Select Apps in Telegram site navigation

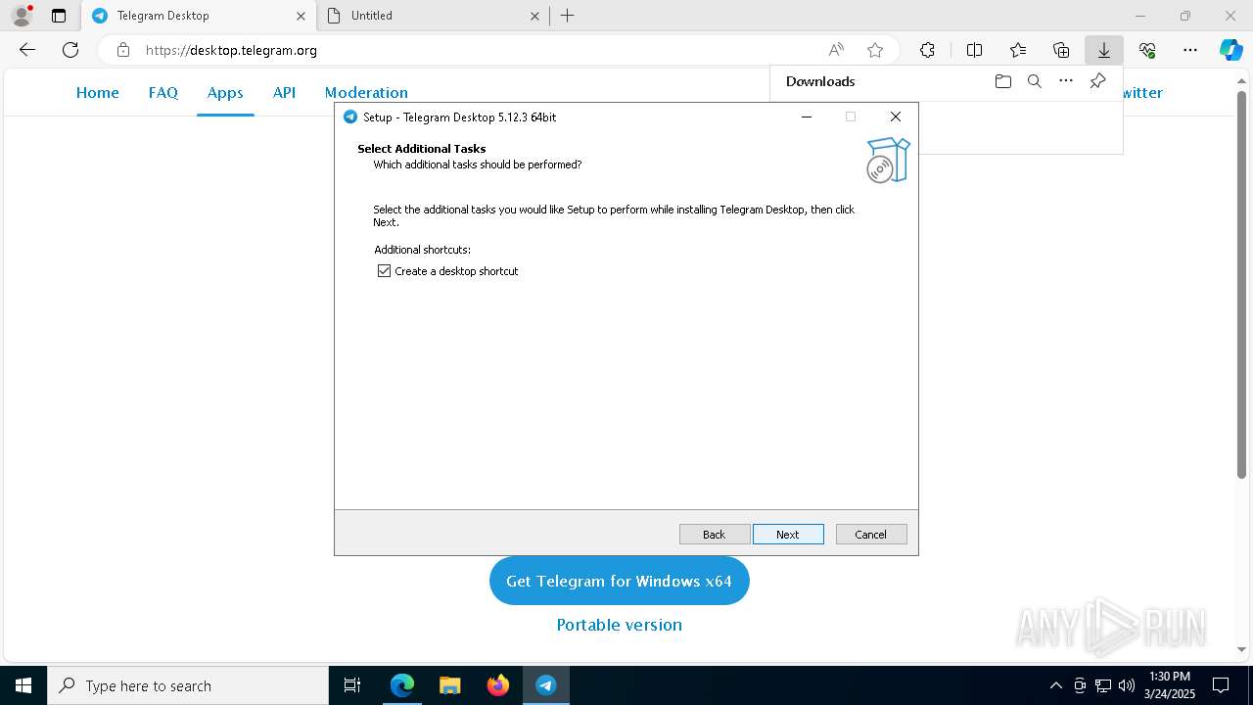[225, 92]
